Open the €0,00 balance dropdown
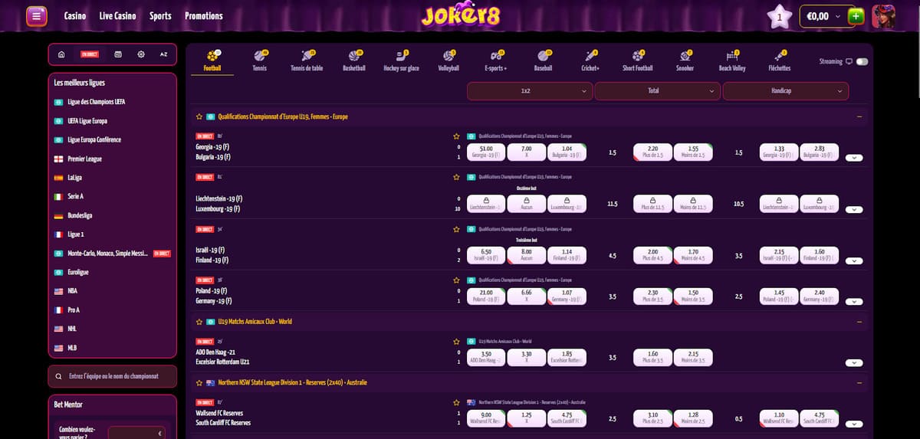This screenshot has height=439, width=920. coord(823,15)
